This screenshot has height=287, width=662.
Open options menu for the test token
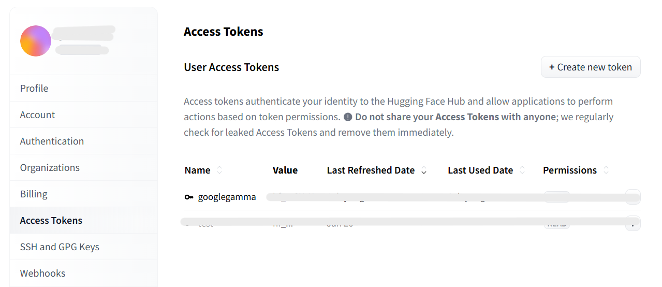632,224
